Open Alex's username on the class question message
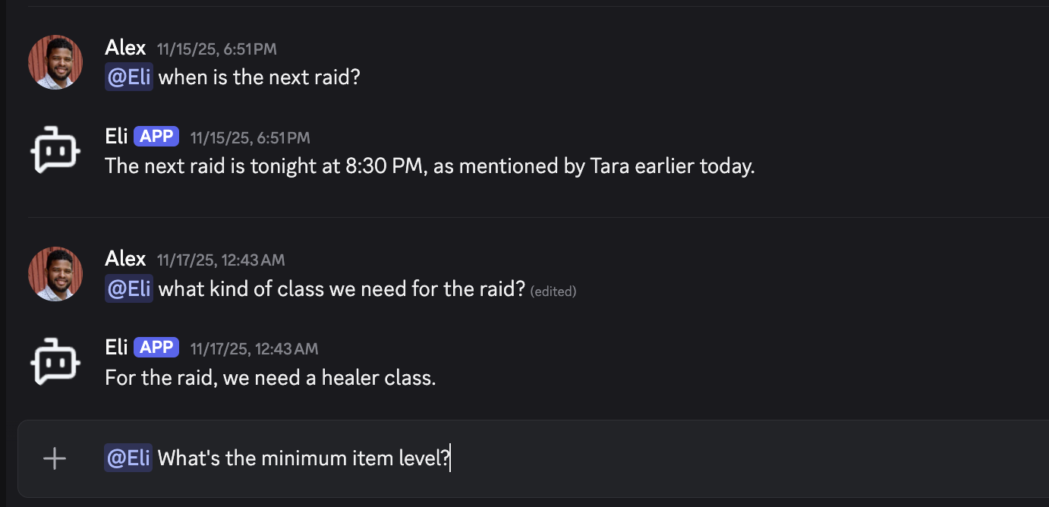1049x507 pixels. click(125, 259)
